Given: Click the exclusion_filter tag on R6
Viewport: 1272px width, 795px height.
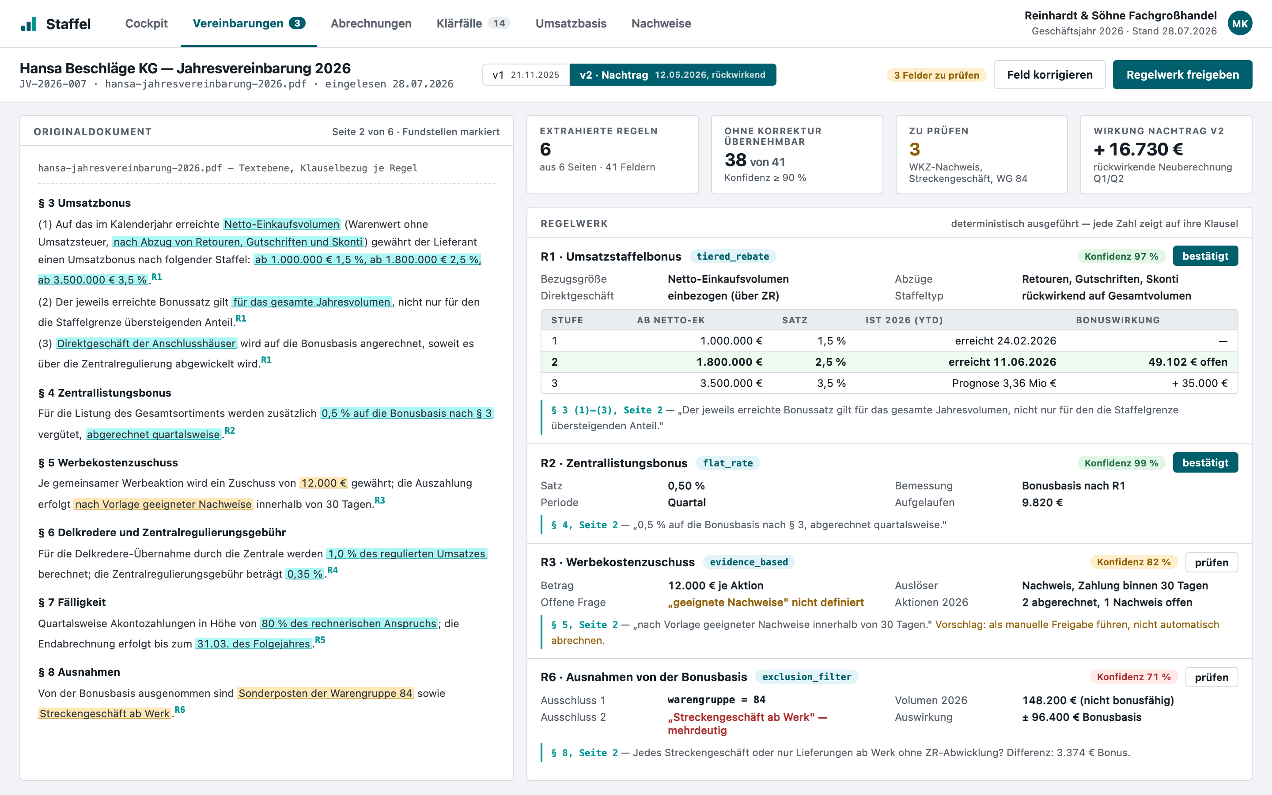Looking at the screenshot, I should pyautogui.click(x=806, y=677).
